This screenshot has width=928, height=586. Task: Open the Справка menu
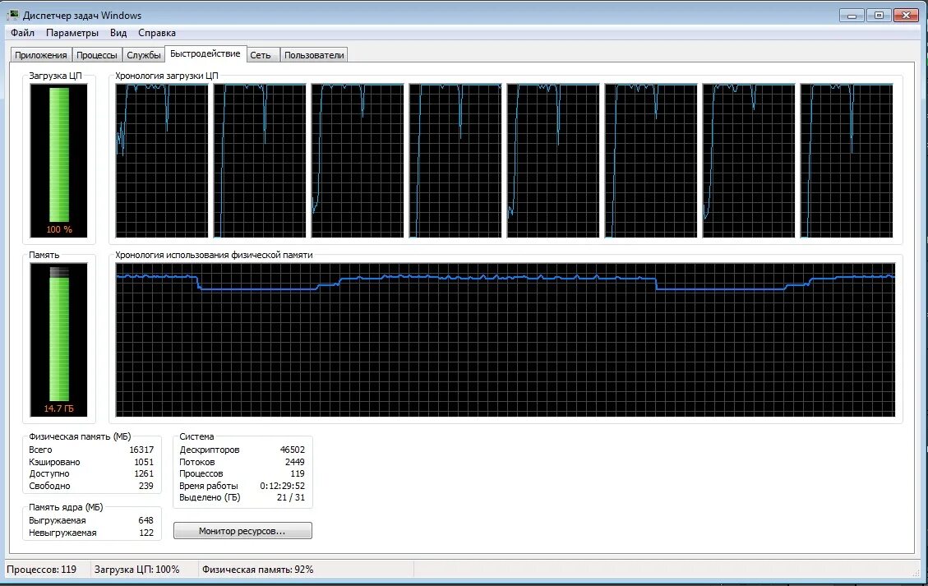157,33
